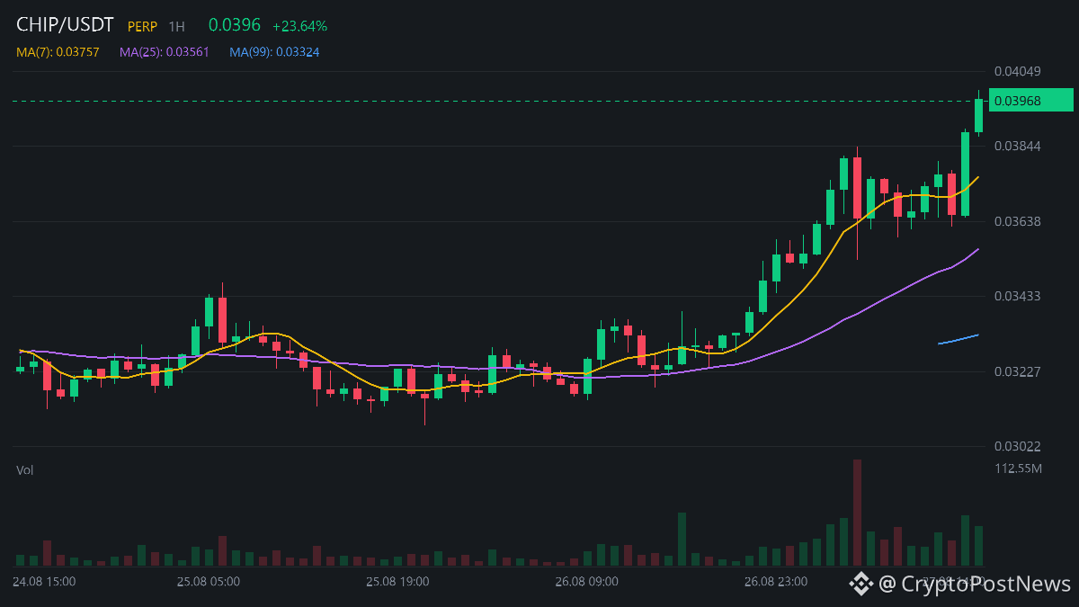This screenshot has height=607, width=1079.
Task: Click the short blue MA(99) line segment
Action: coord(959,339)
